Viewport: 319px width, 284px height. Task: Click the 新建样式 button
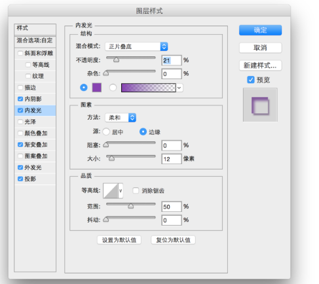[x=260, y=65]
